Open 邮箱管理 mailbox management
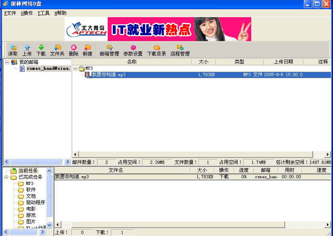 point(109,50)
